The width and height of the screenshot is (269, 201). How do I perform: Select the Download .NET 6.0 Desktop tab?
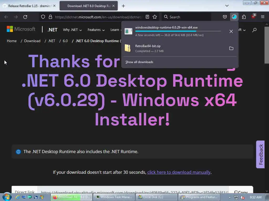pos(89,6)
